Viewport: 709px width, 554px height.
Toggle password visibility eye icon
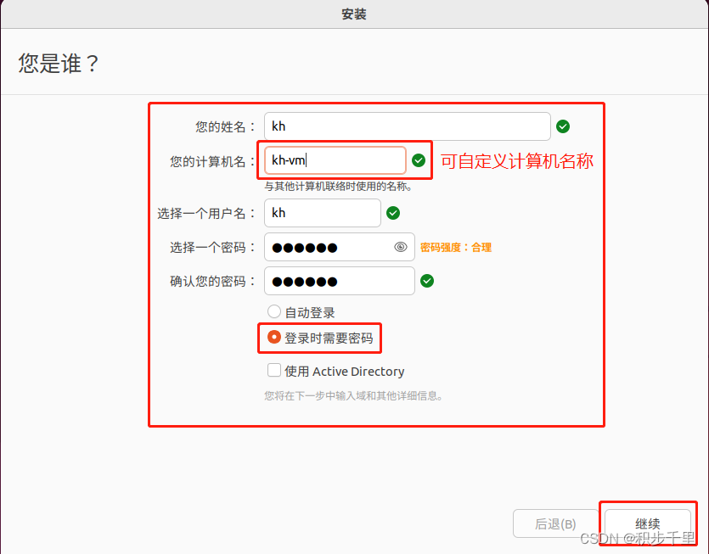click(x=401, y=247)
